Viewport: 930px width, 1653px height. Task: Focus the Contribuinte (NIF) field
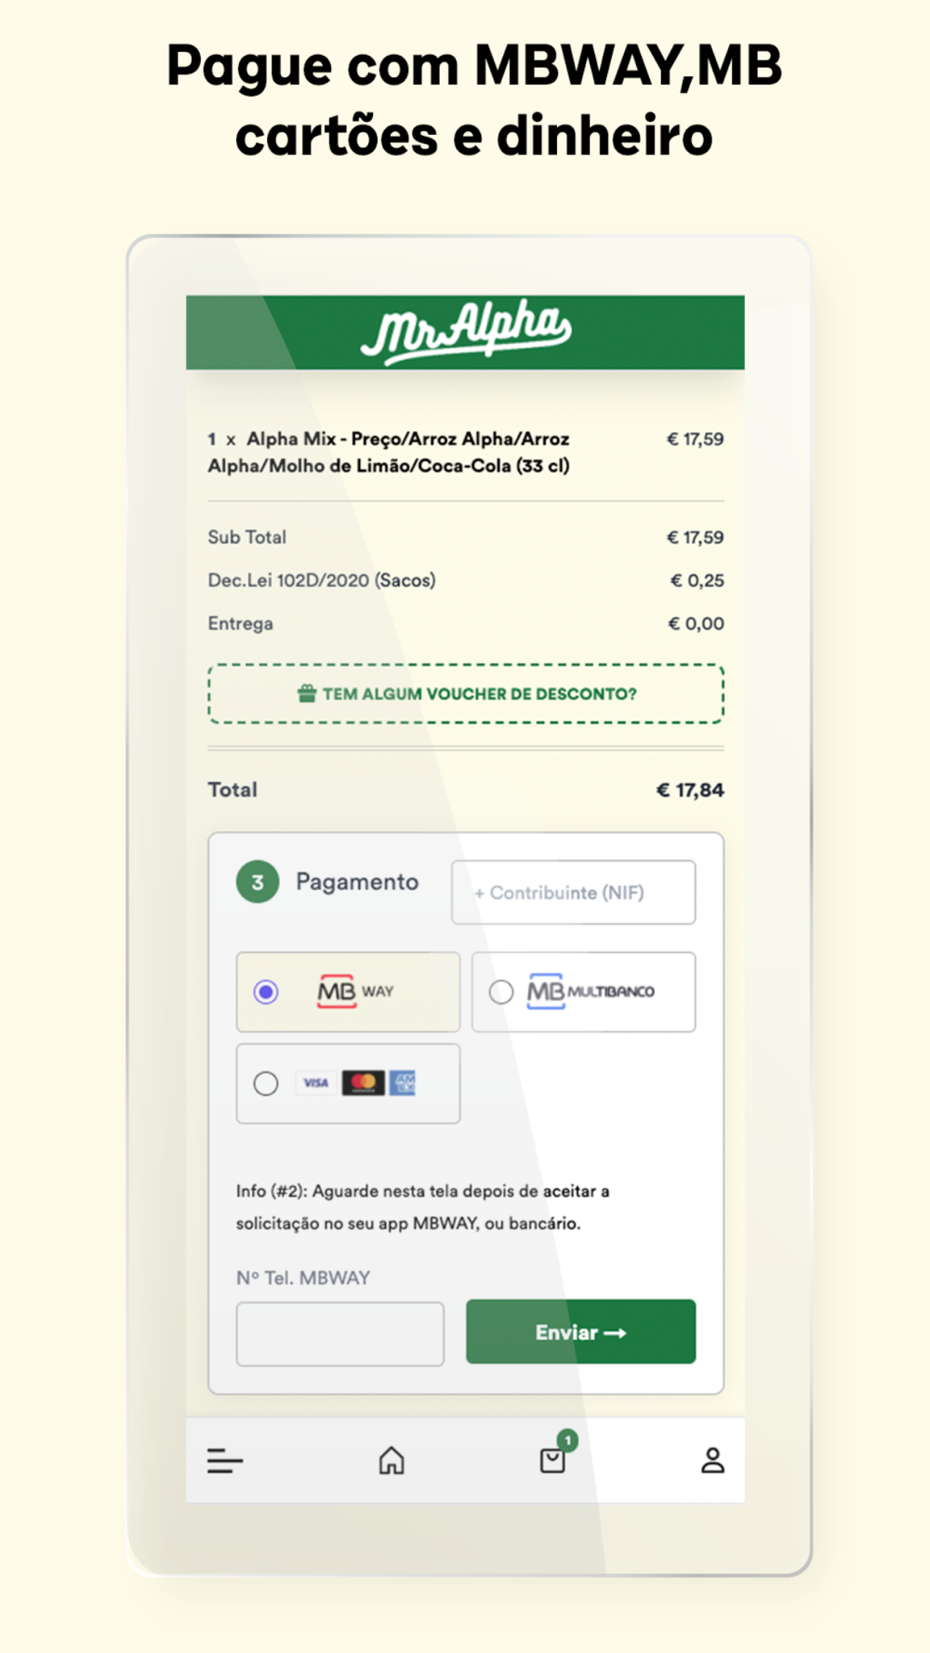[573, 893]
